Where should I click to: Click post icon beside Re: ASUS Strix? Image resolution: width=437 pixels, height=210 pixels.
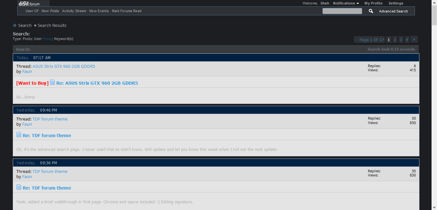coord(52,82)
